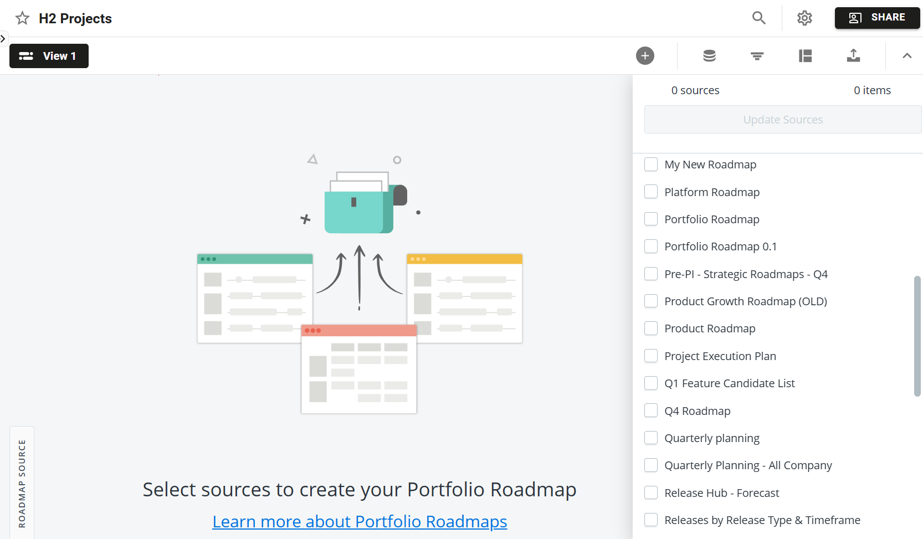This screenshot has width=923, height=539.
Task: Open Learn more about Portfolio Roadmaps link
Action: pos(359,521)
